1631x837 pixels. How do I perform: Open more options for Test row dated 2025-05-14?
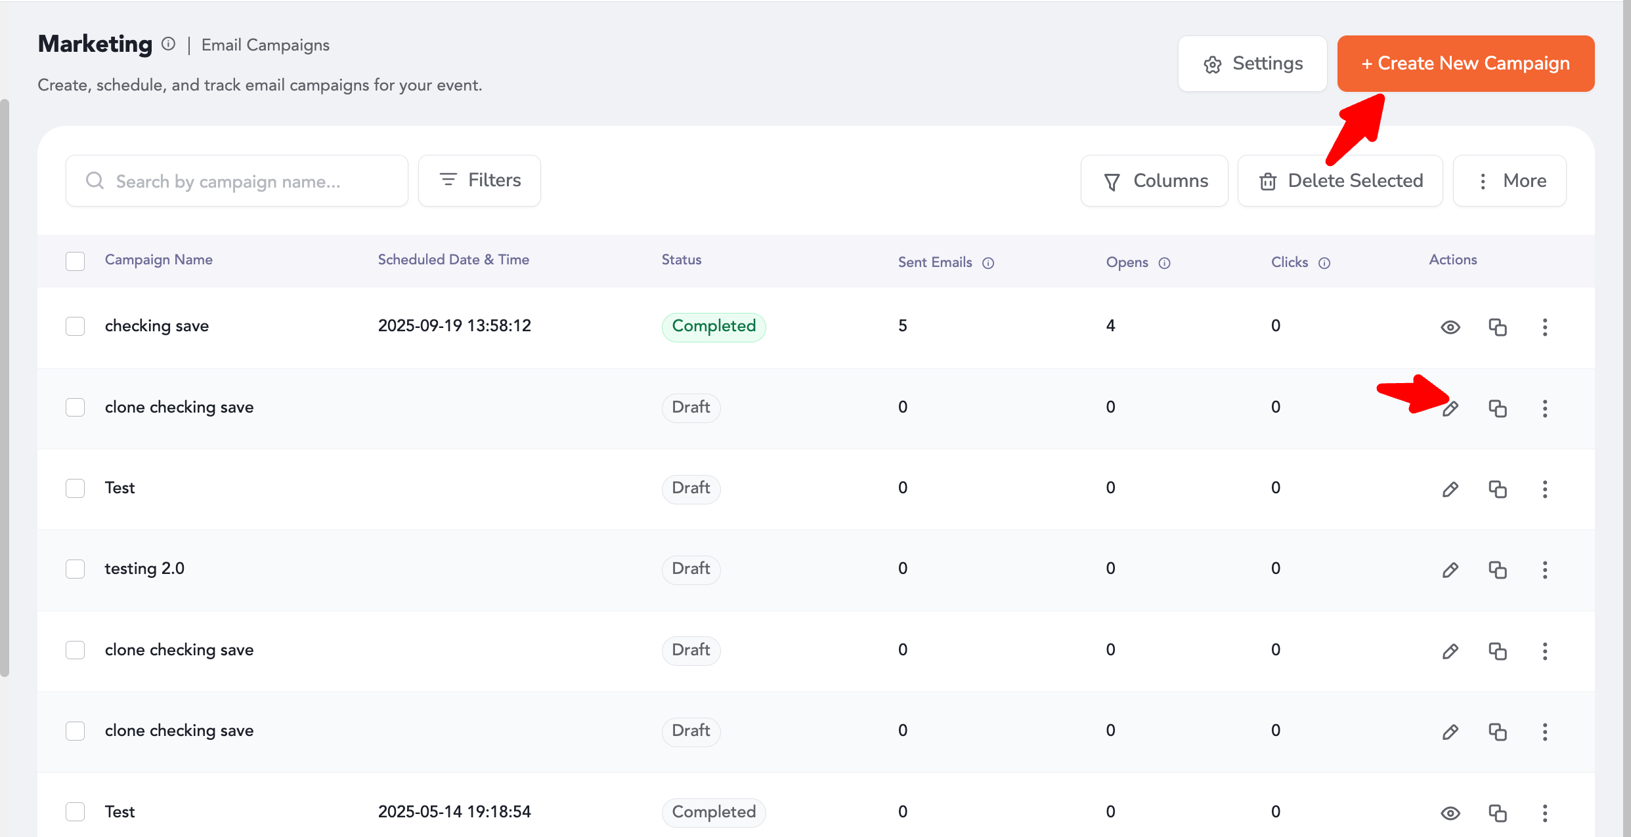click(x=1545, y=813)
